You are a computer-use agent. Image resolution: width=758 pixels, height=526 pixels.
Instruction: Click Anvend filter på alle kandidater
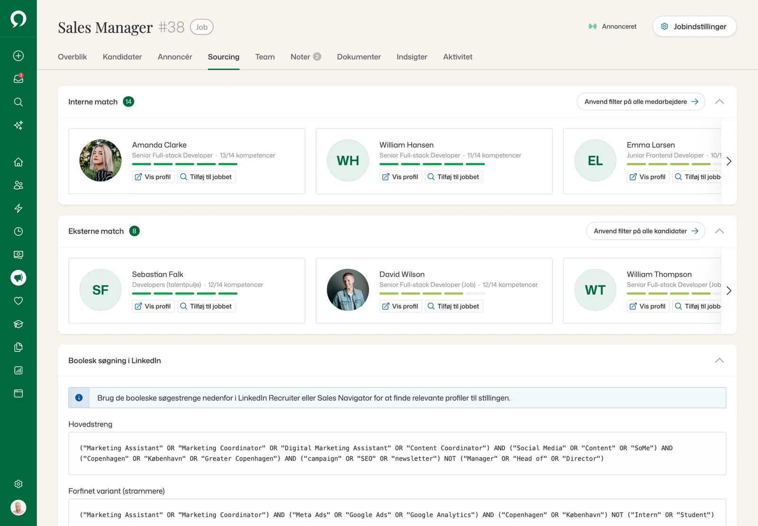tap(646, 231)
